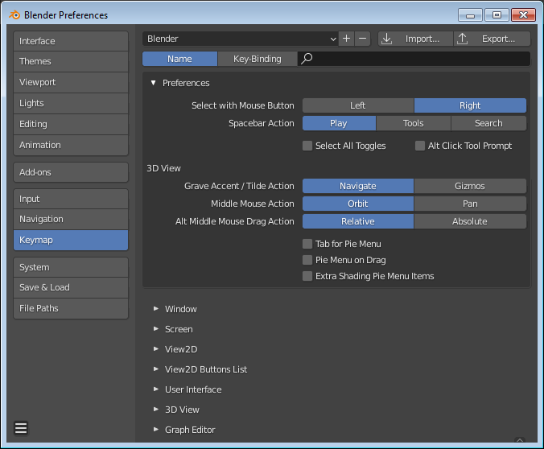Image resolution: width=544 pixels, height=449 pixels.
Task: Enable the Alt Click Tool Prompt checkbox
Action: (x=420, y=146)
